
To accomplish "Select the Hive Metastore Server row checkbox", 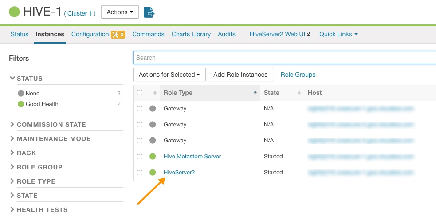I will tap(140, 157).
